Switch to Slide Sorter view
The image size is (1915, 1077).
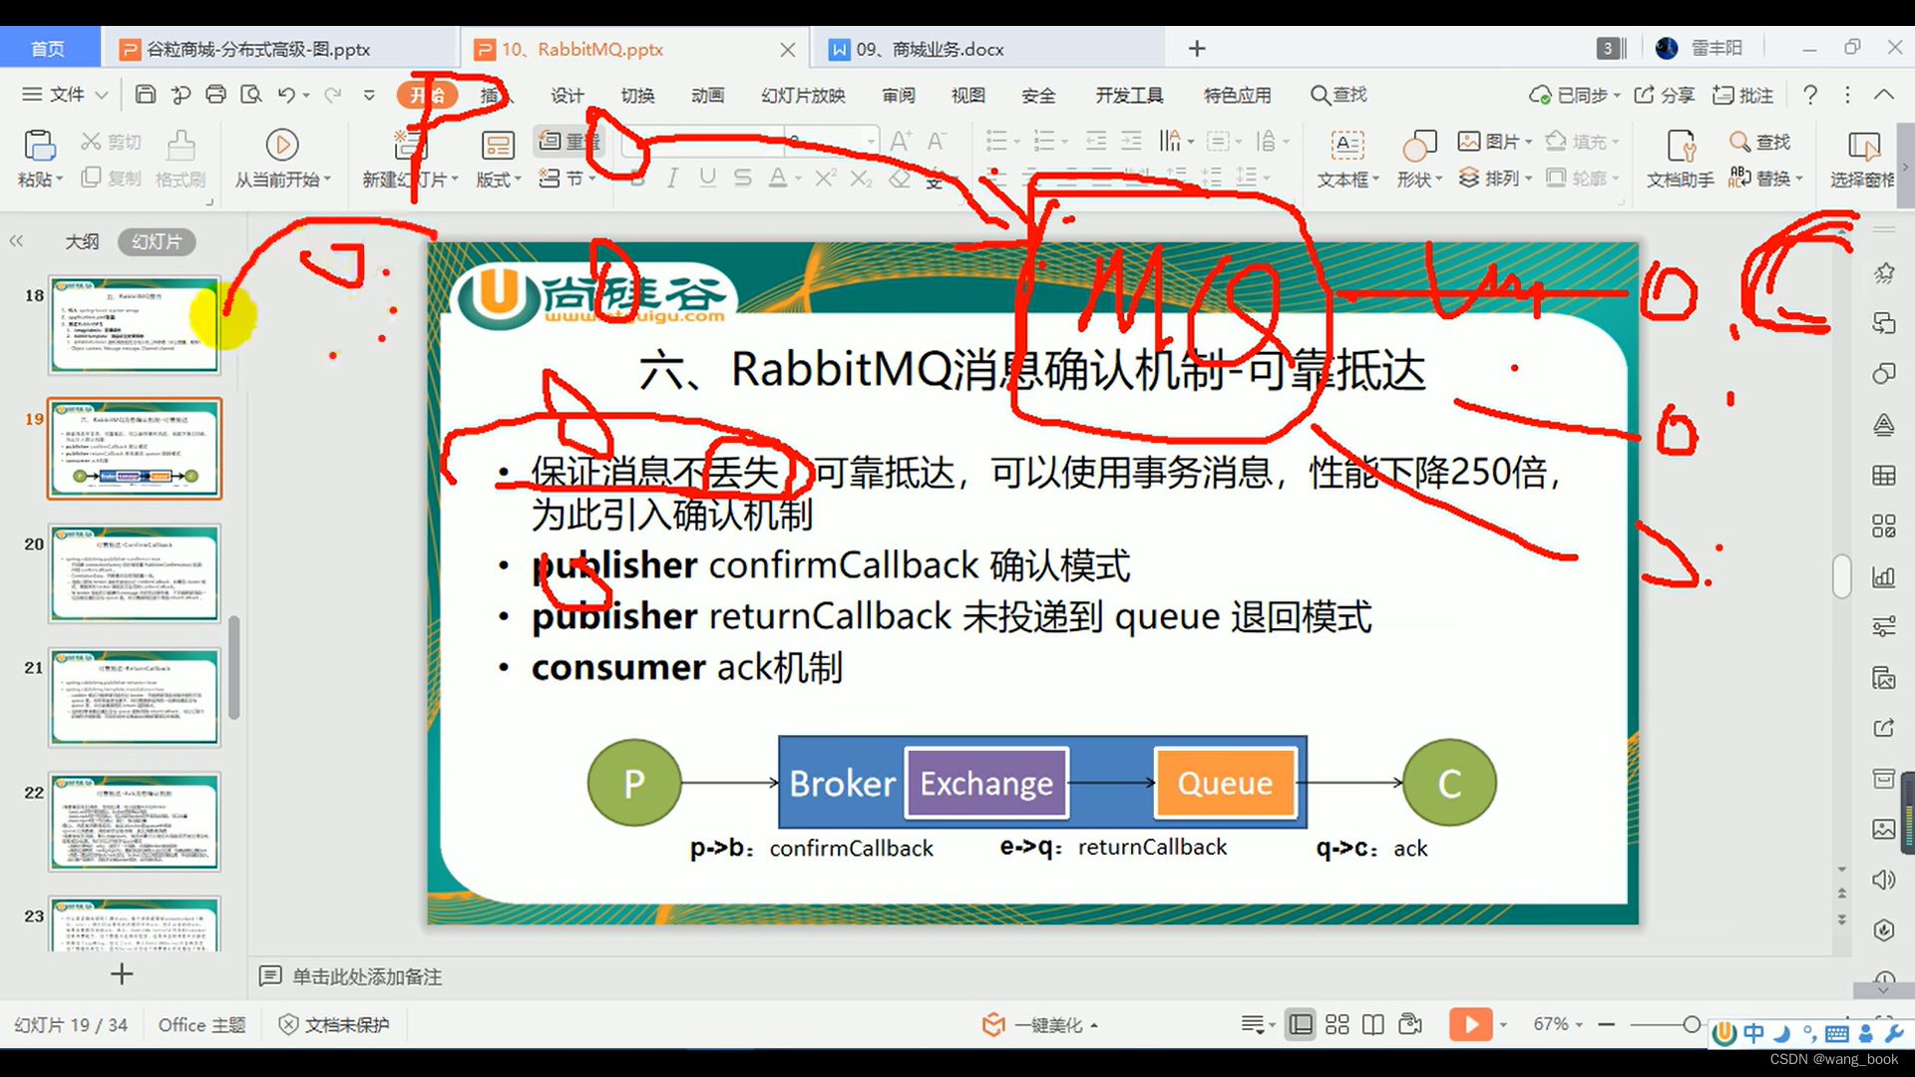pyautogui.click(x=1338, y=1024)
